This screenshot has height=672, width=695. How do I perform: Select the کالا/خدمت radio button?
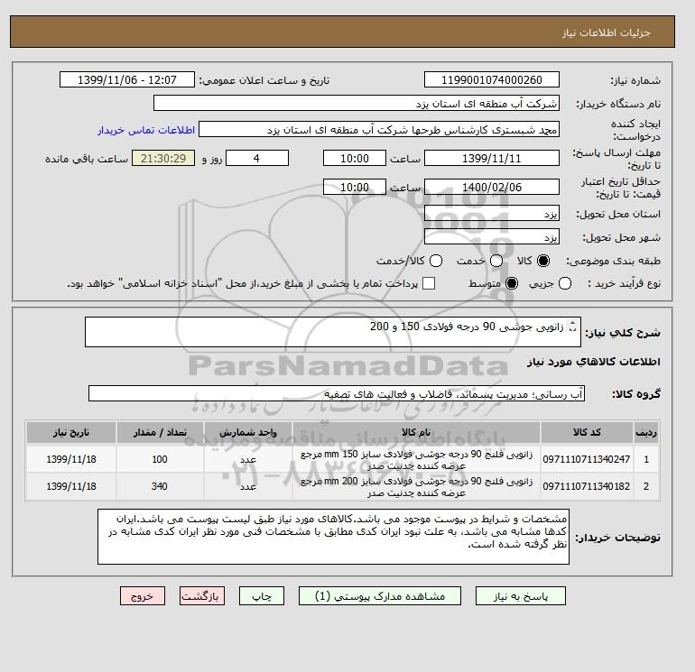point(436,261)
